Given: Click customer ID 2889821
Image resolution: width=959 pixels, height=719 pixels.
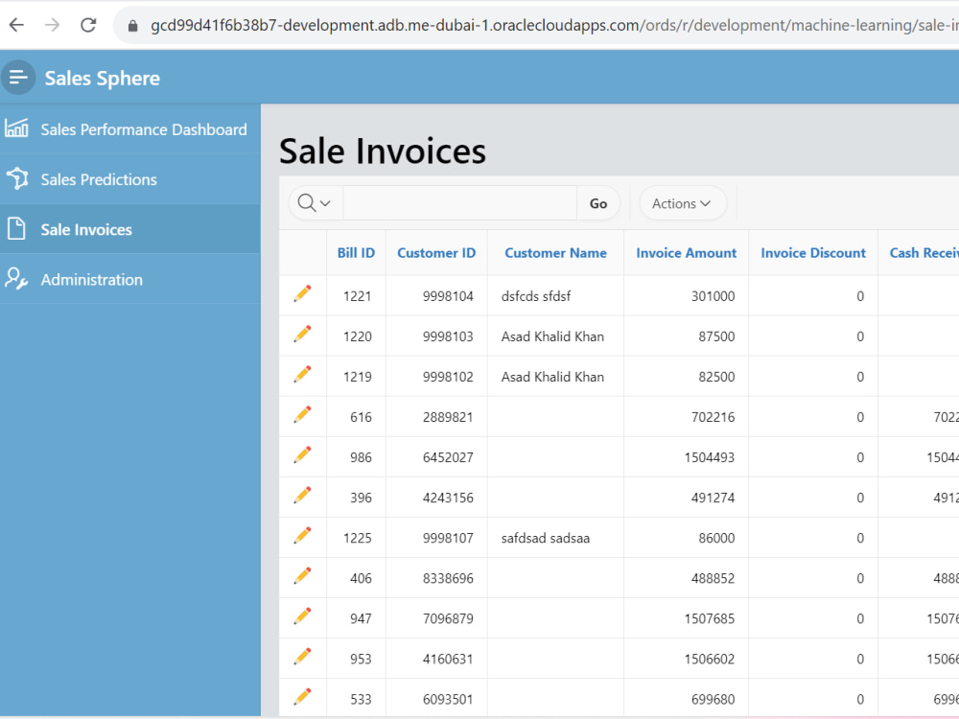Looking at the screenshot, I should click(x=448, y=417).
